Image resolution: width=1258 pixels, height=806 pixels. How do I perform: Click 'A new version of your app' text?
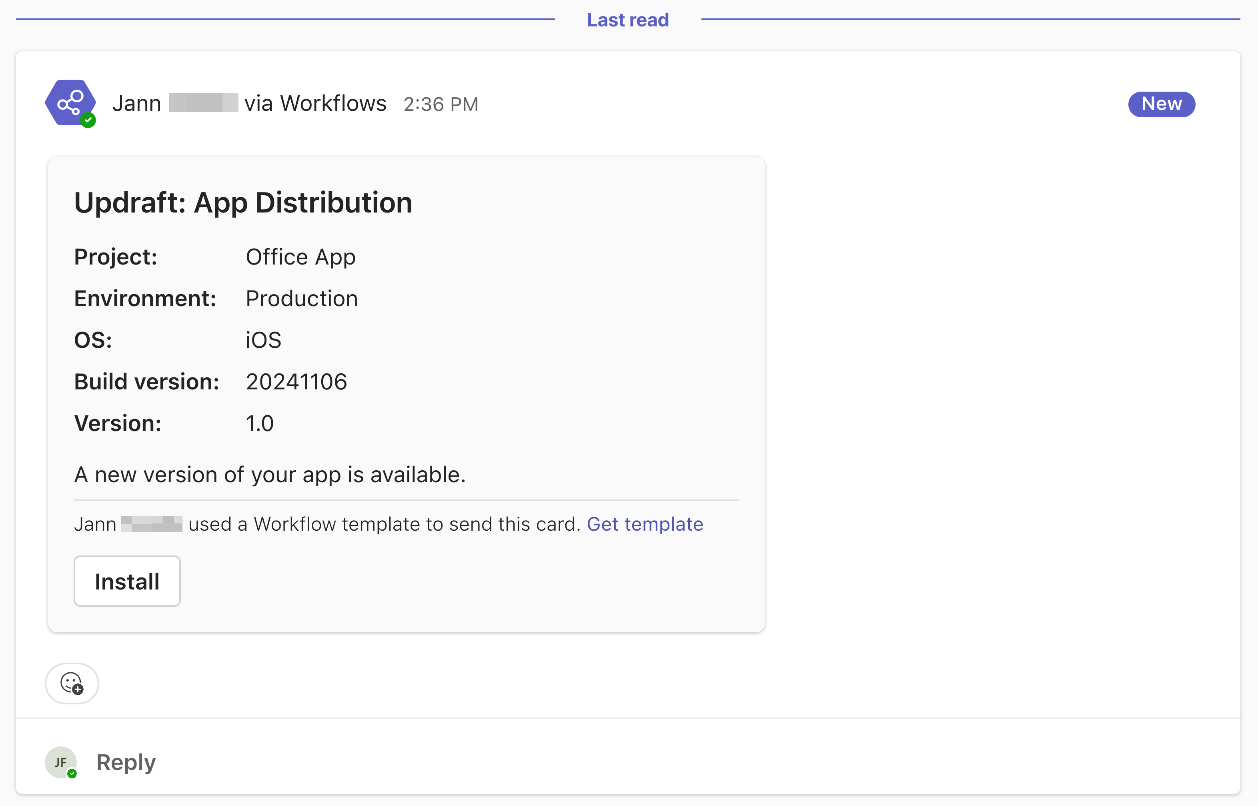[270, 475]
